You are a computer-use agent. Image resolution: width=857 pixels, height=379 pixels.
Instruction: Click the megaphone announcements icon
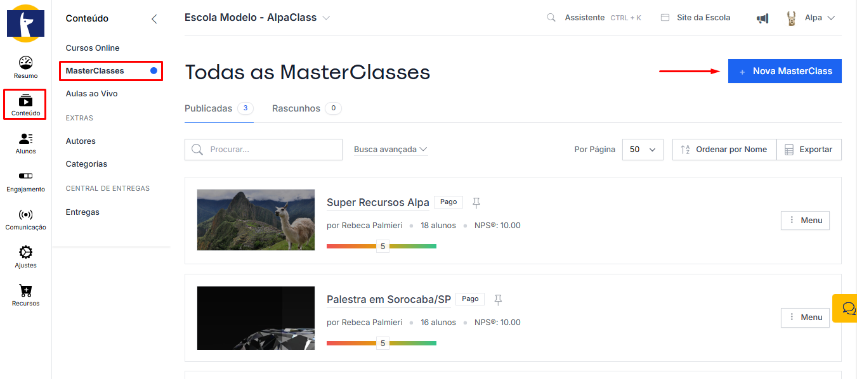point(762,18)
